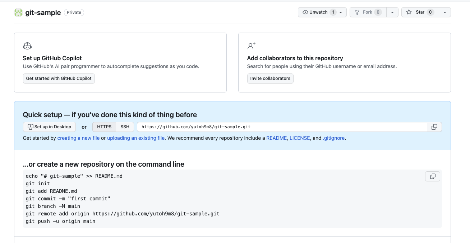Click Get started with GitHub Copilot
The width and height of the screenshot is (470, 243).
[x=59, y=78]
